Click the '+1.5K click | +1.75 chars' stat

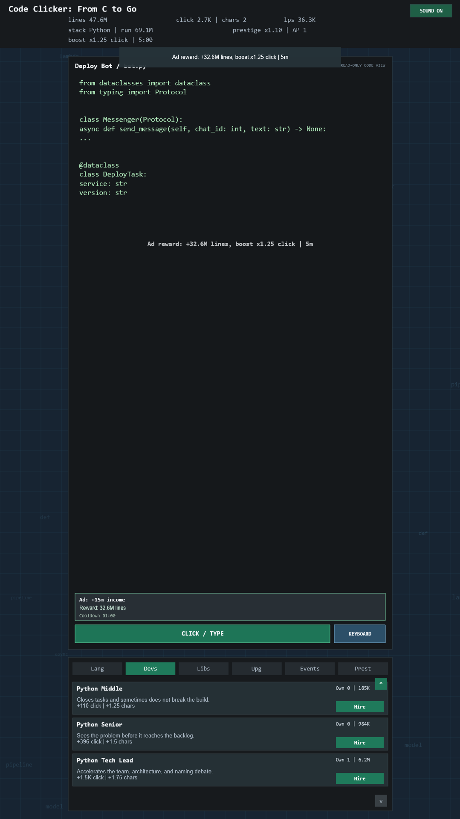[107, 778]
